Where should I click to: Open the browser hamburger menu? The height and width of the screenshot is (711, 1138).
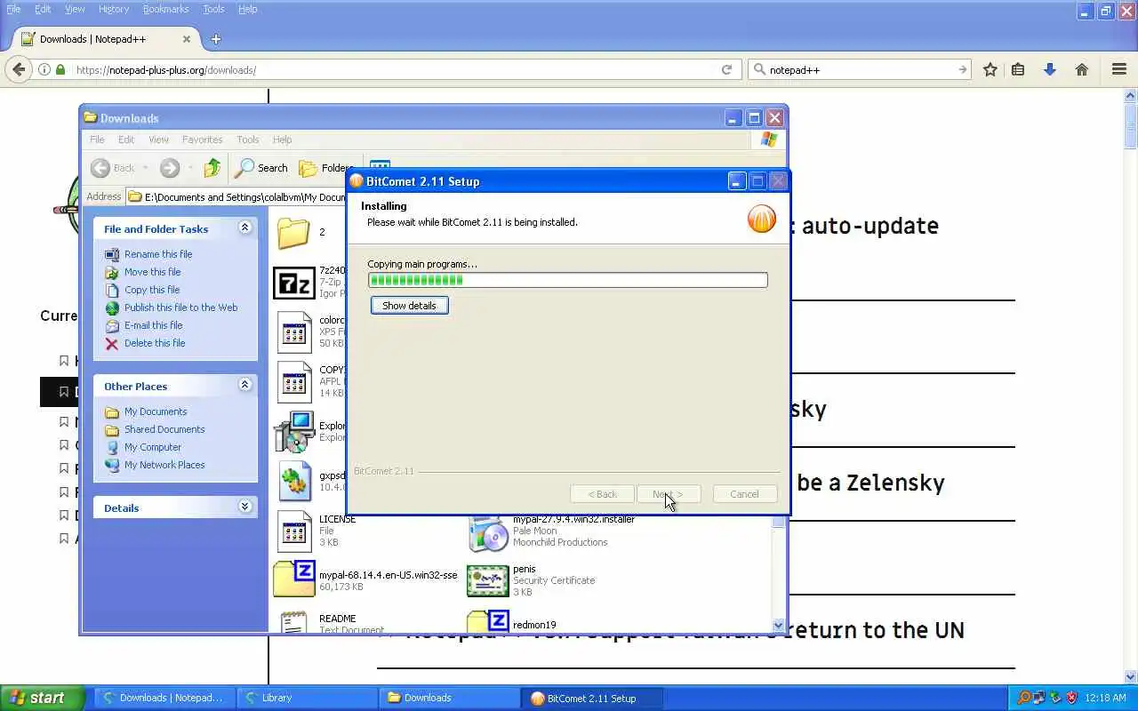1119,69
